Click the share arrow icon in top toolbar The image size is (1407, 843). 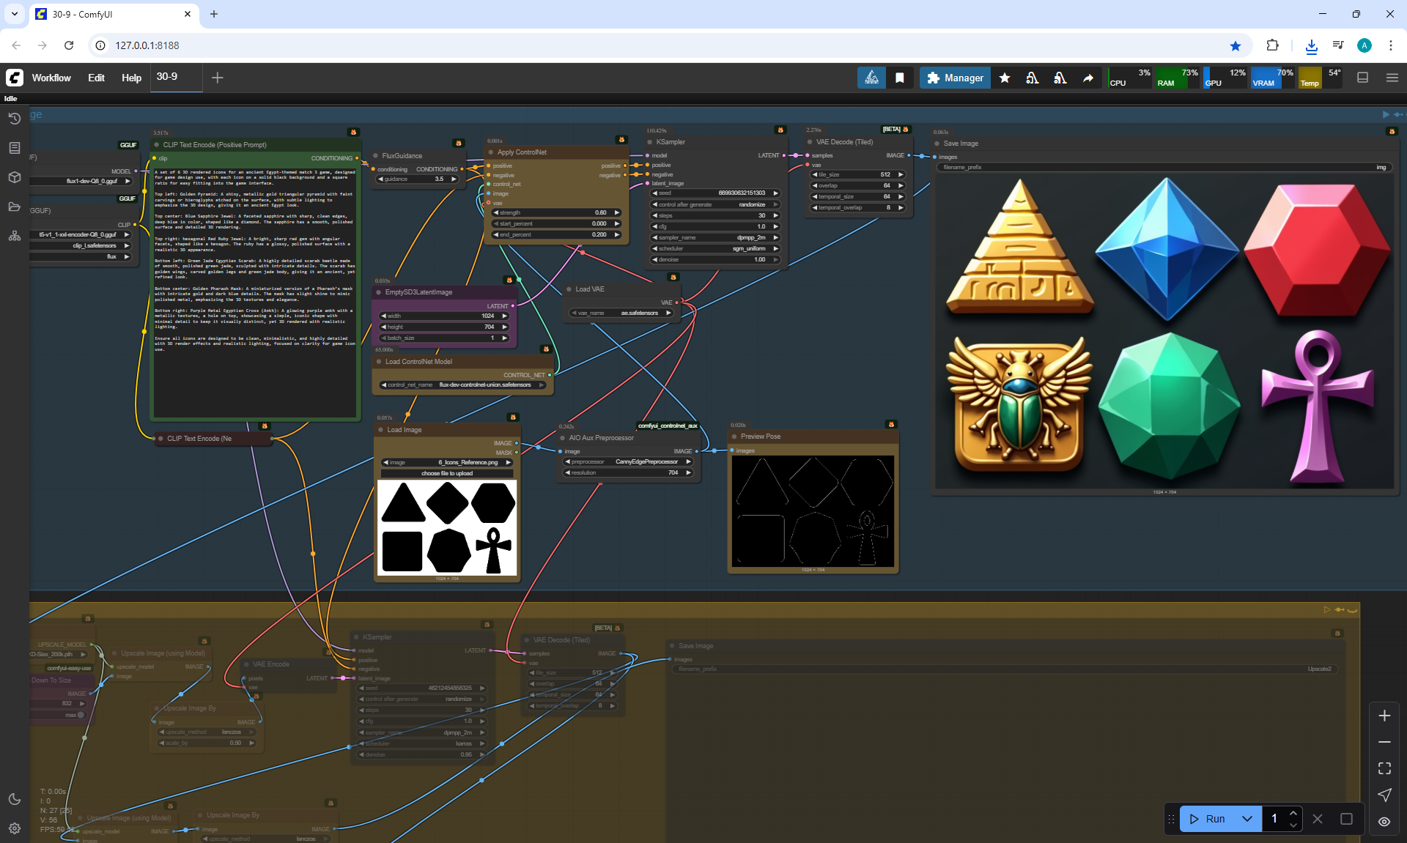click(1088, 78)
